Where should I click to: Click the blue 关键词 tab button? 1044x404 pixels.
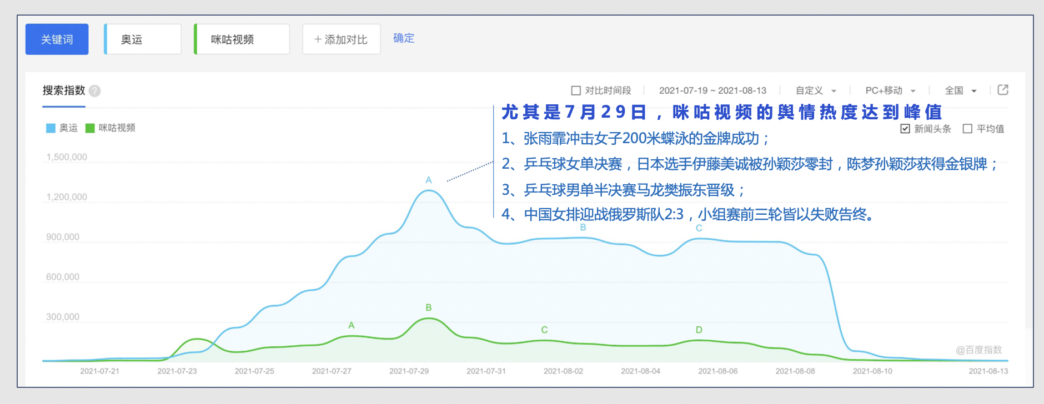point(57,39)
